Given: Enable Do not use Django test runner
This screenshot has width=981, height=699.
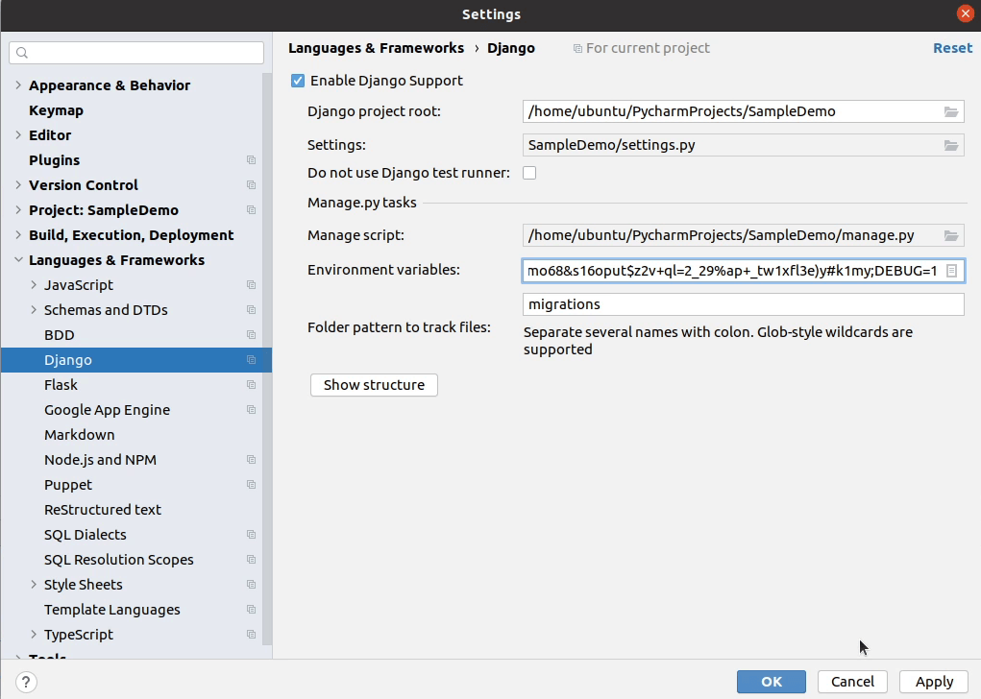Looking at the screenshot, I should [528, 173].
